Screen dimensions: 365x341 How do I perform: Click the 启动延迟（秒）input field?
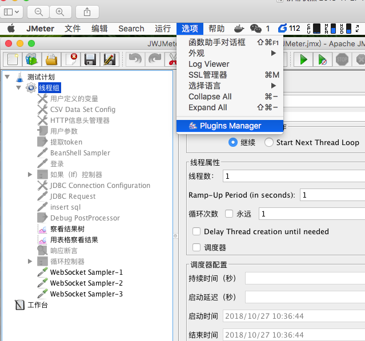(x=305, y=297)
